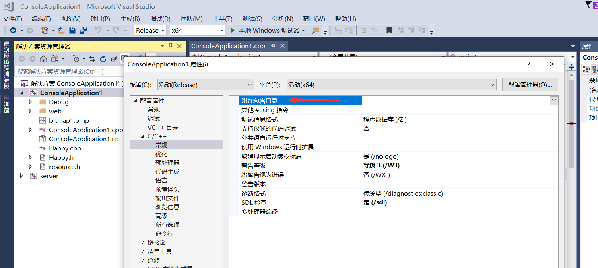Click the categorized view icon in Properties panel
Image resolution: width=598 pixels, height=268 pixels.
[586, 69]
